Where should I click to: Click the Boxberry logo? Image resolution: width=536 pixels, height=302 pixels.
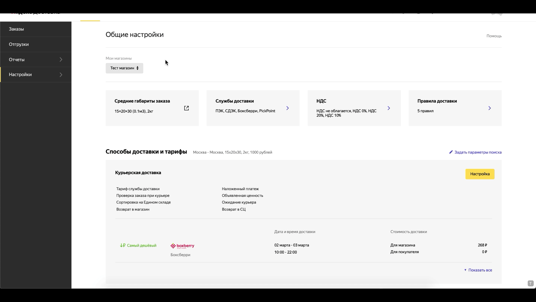(182, 246)
